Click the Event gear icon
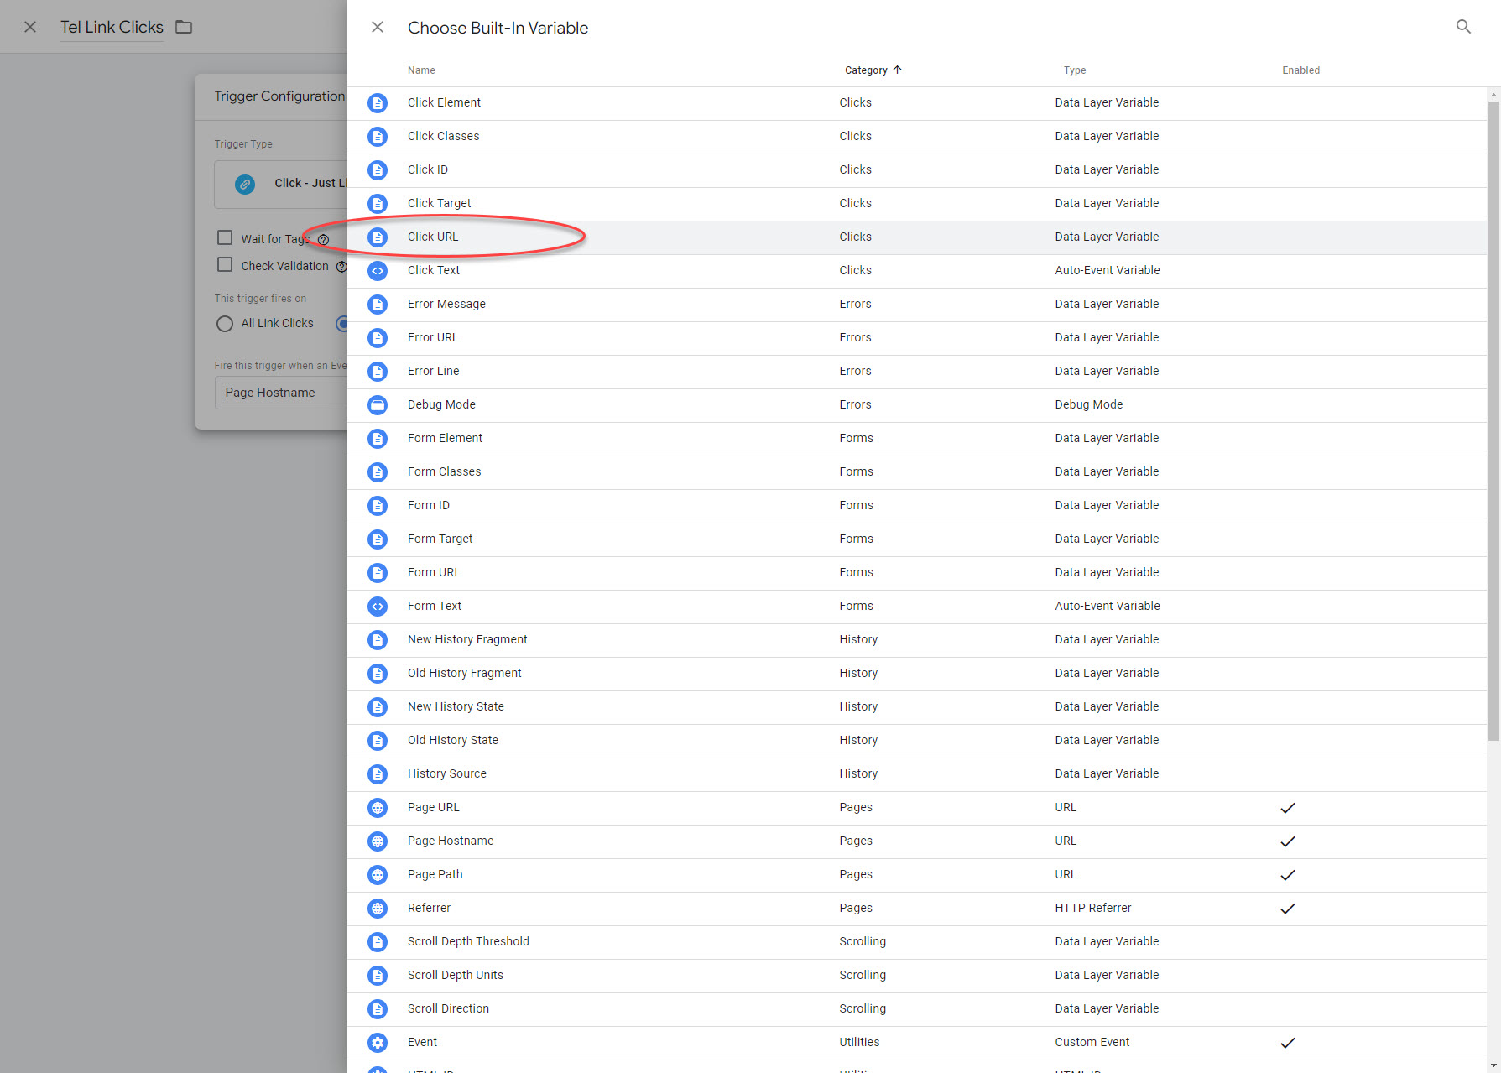The image size is (1501, 1073). click(x=378, y=1042)
